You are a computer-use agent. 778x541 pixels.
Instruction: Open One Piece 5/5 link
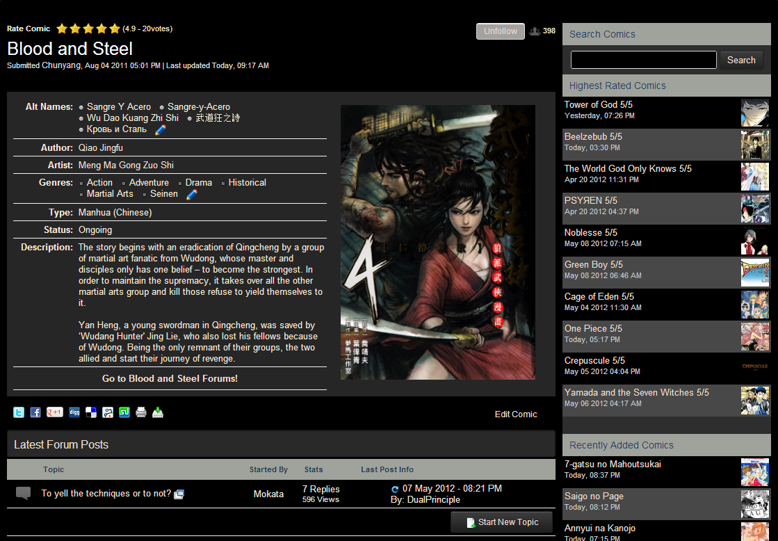593,329
